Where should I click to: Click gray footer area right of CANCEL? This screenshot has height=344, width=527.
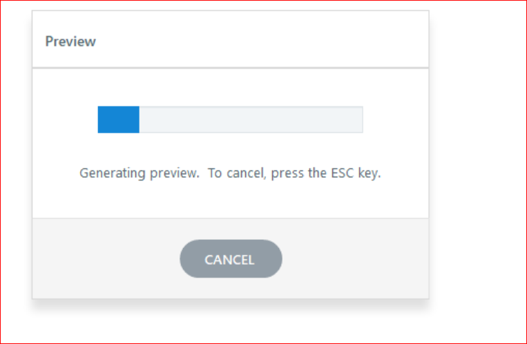356,259
